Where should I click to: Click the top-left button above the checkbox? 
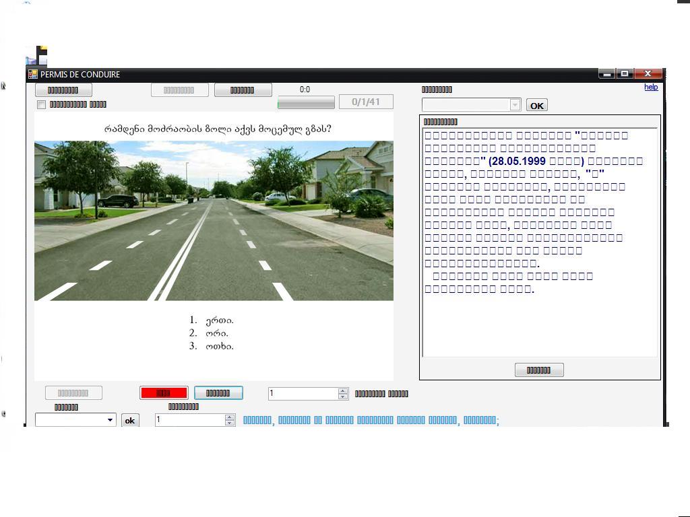click(63, 90)
